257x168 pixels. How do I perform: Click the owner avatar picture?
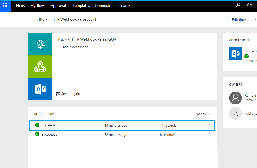click(236, 98)
